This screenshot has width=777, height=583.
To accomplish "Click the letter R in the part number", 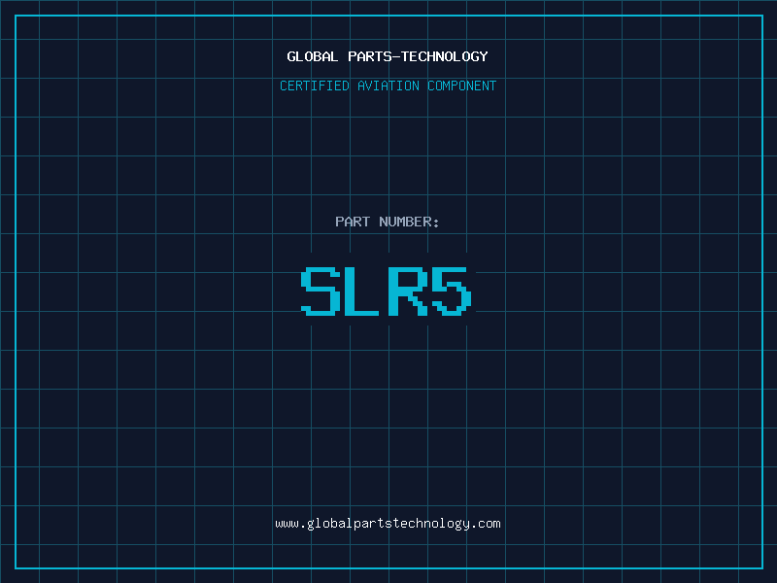I will coord(409,291).
